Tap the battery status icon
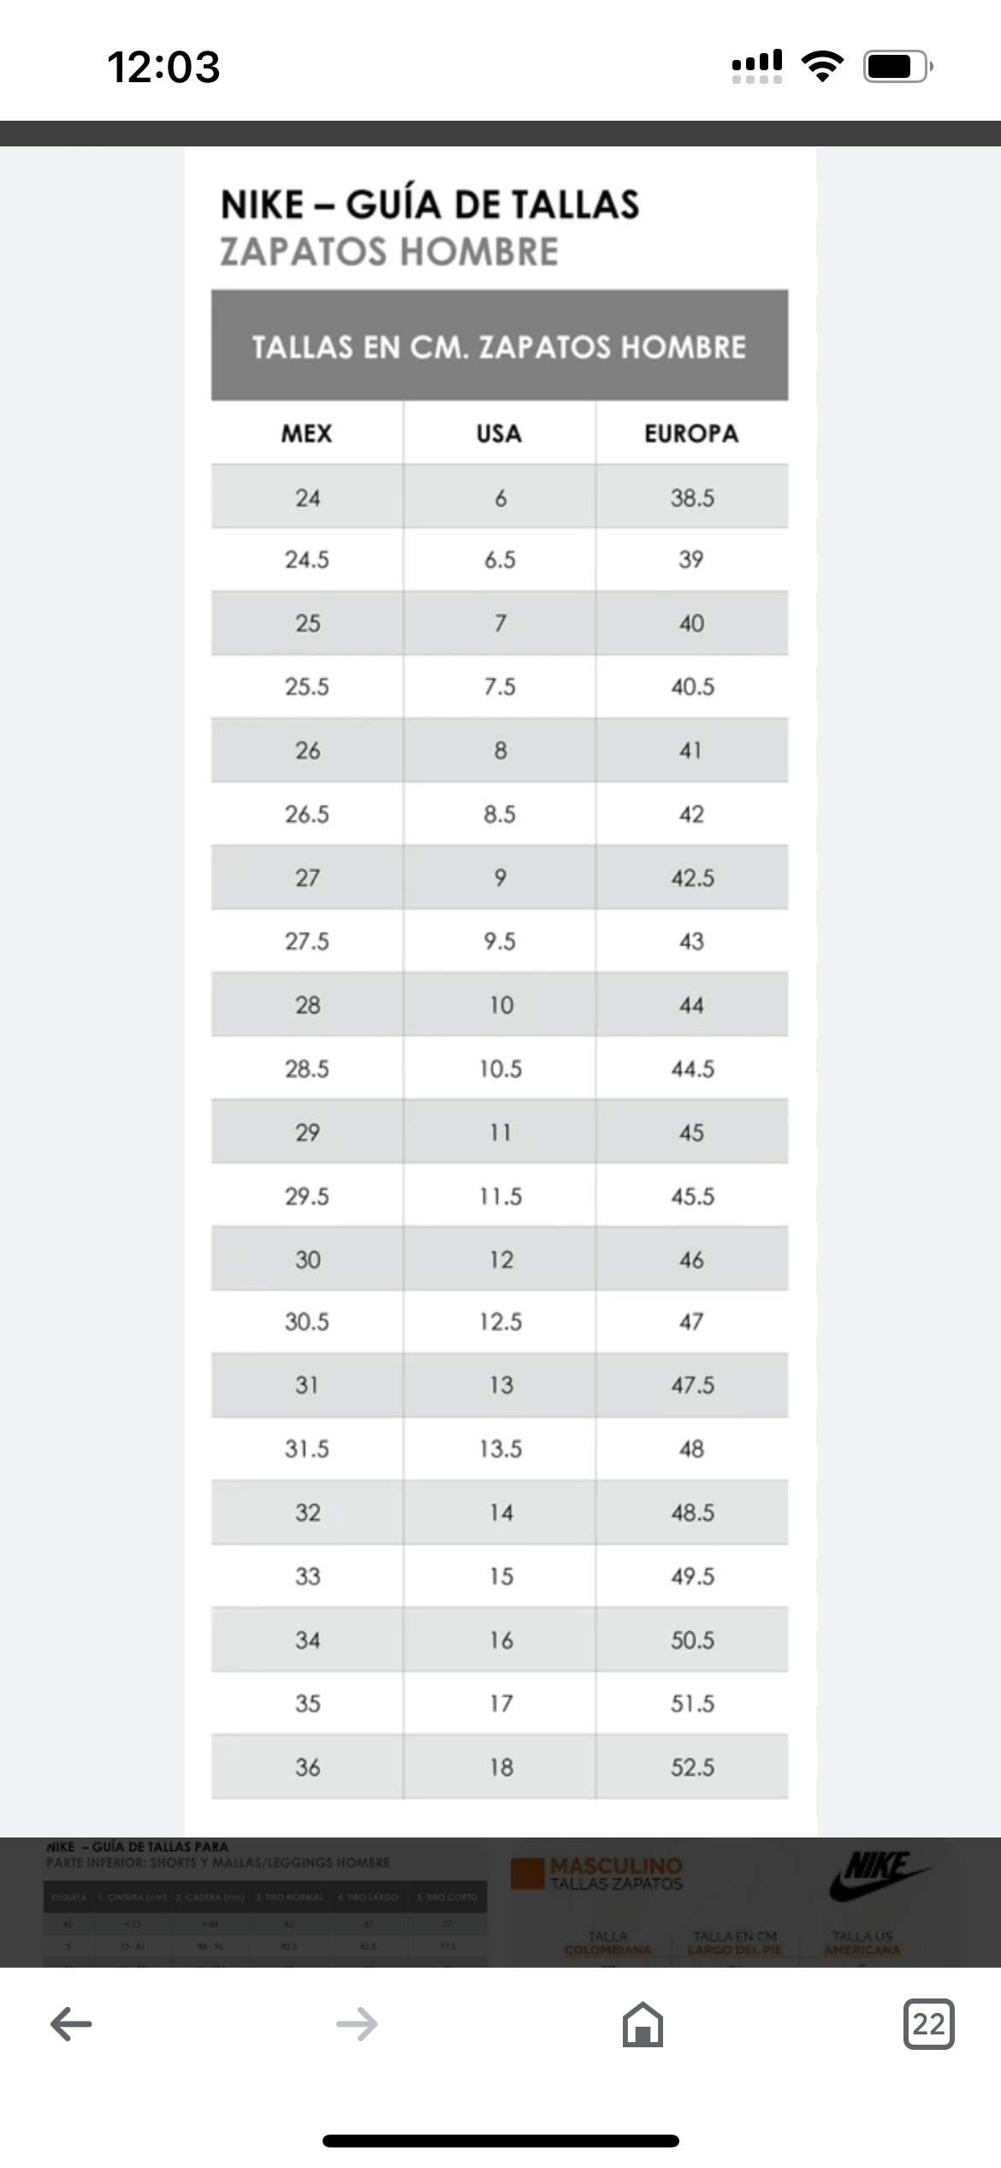1001x2168 pixels. pyautogui.click(x=897, y=66)
